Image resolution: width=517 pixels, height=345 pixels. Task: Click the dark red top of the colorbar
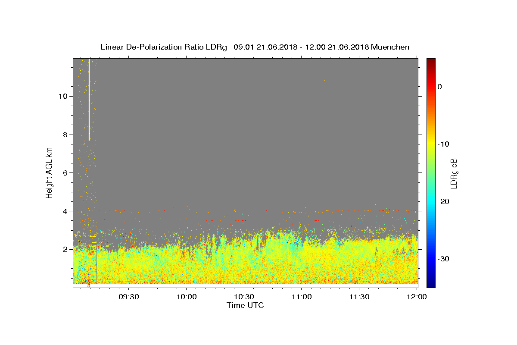click(431, 61)
